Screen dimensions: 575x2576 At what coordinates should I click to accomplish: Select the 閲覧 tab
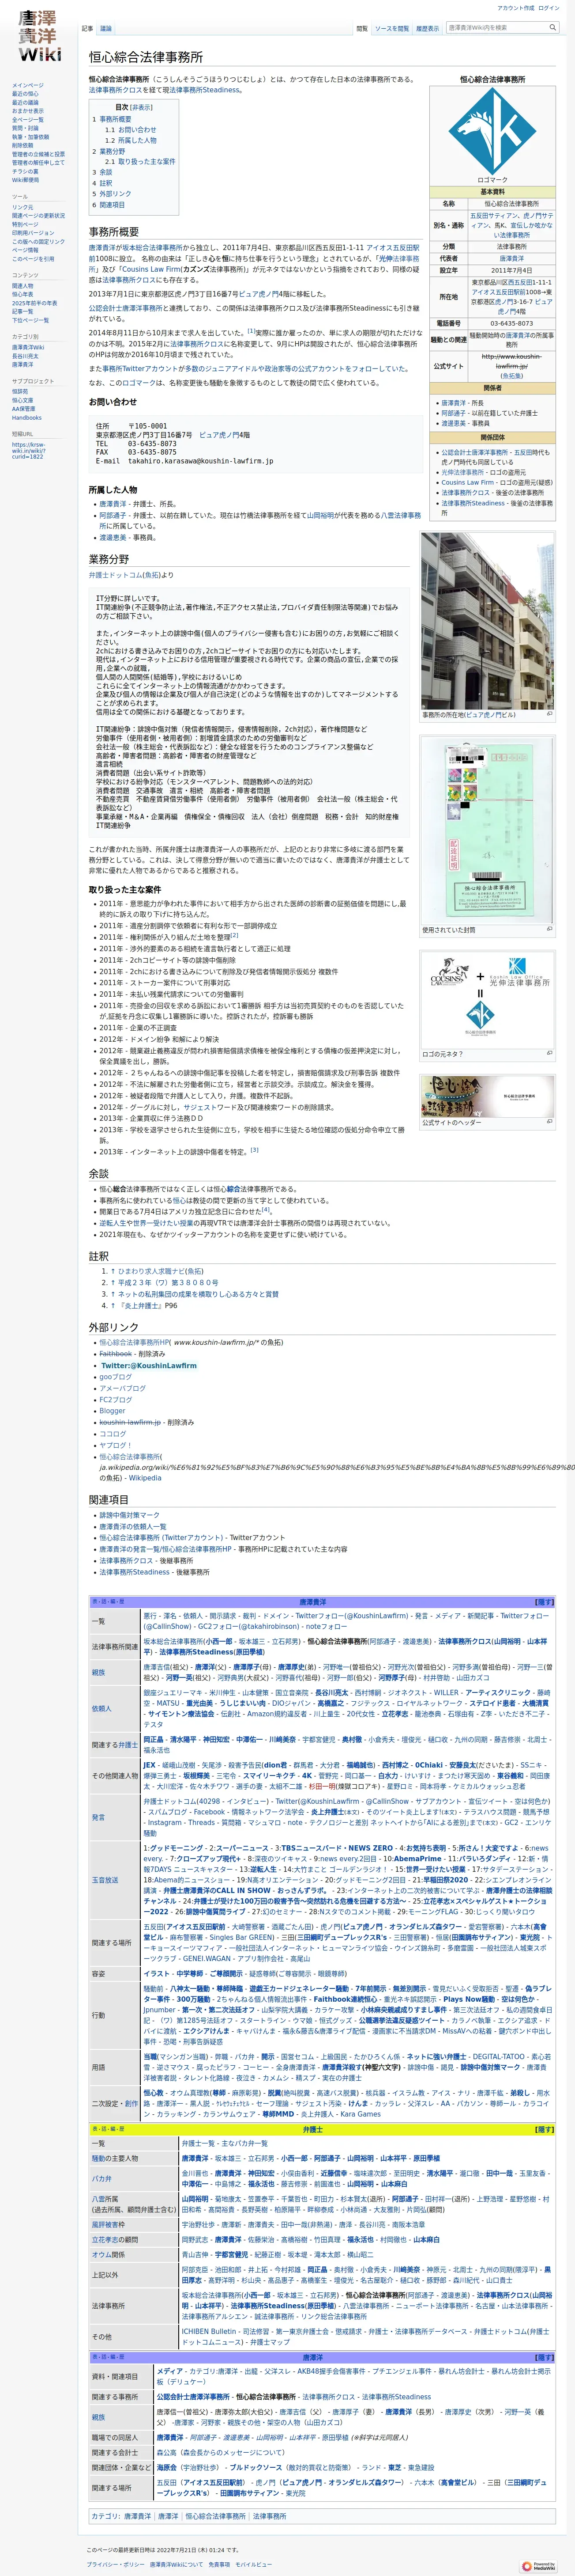(x=362, y=29)
